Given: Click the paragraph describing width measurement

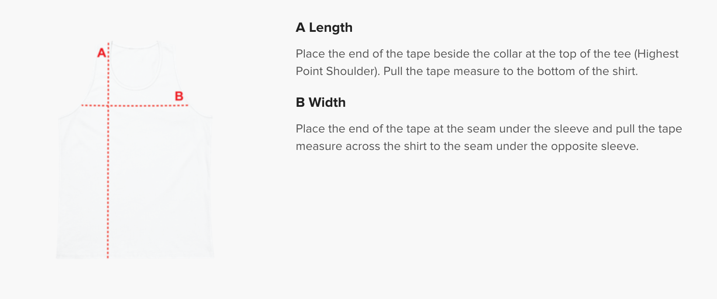Looking at the screenshot, I should (x=489, y=137).
